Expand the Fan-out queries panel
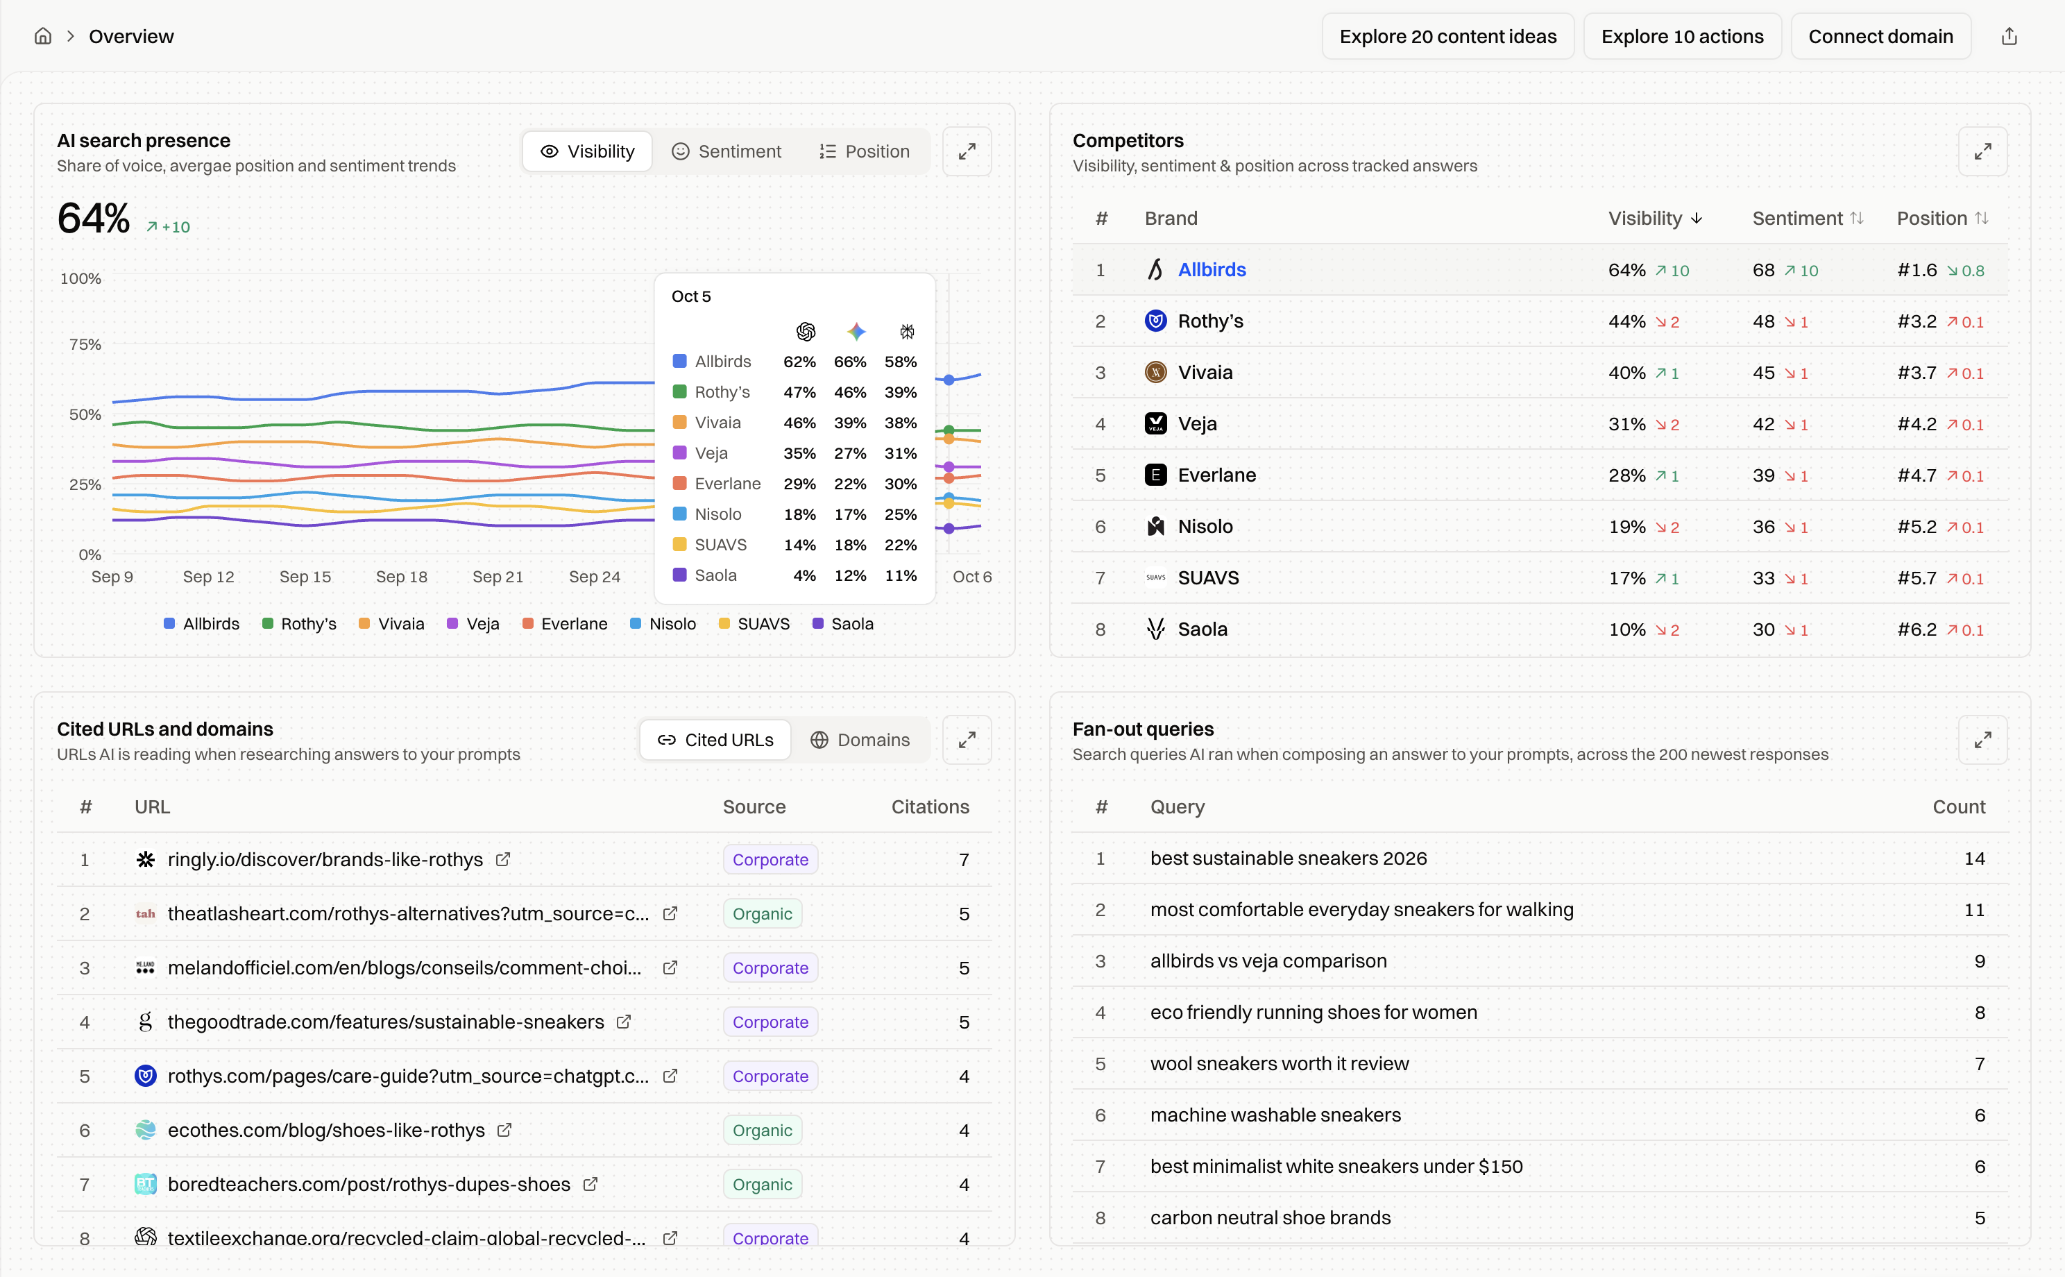Viewport: 2065px width, 1277px height. [1982, 740]
